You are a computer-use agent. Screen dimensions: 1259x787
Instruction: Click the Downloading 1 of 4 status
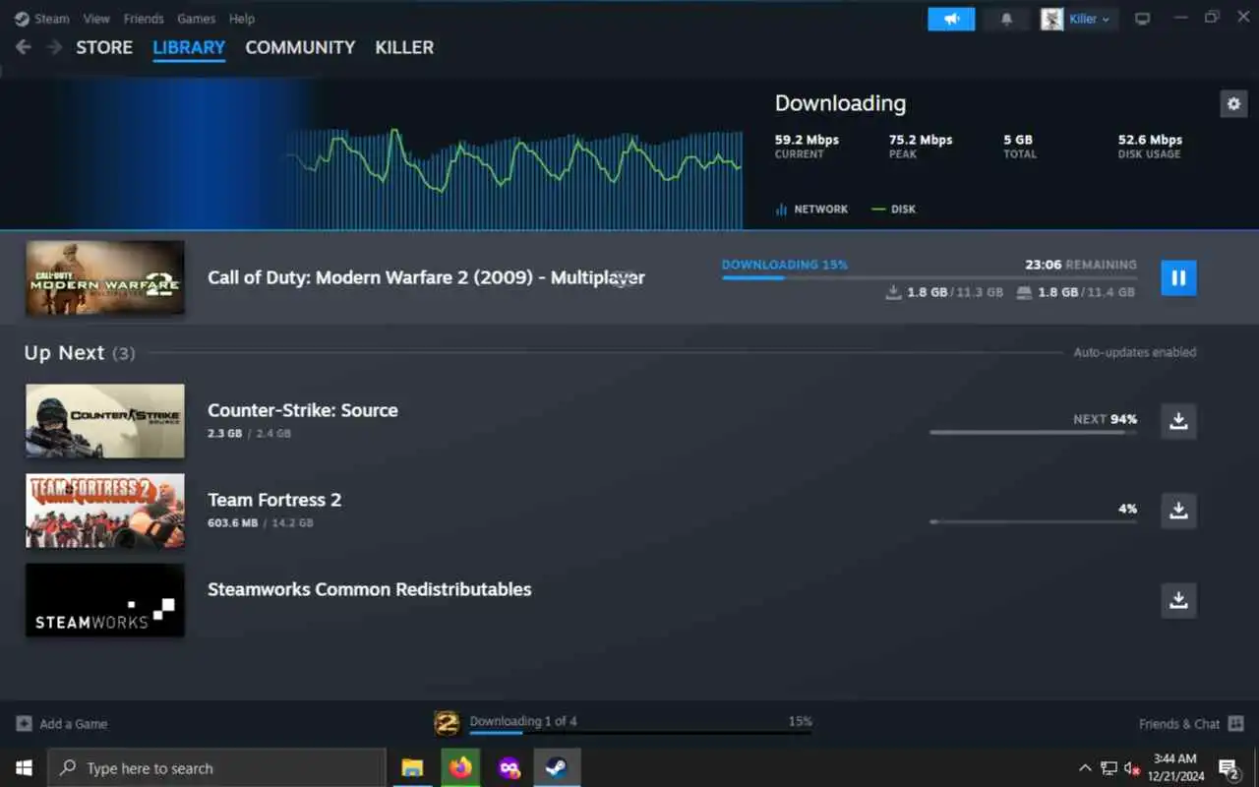pyautogui.click(x=523, y=721)
